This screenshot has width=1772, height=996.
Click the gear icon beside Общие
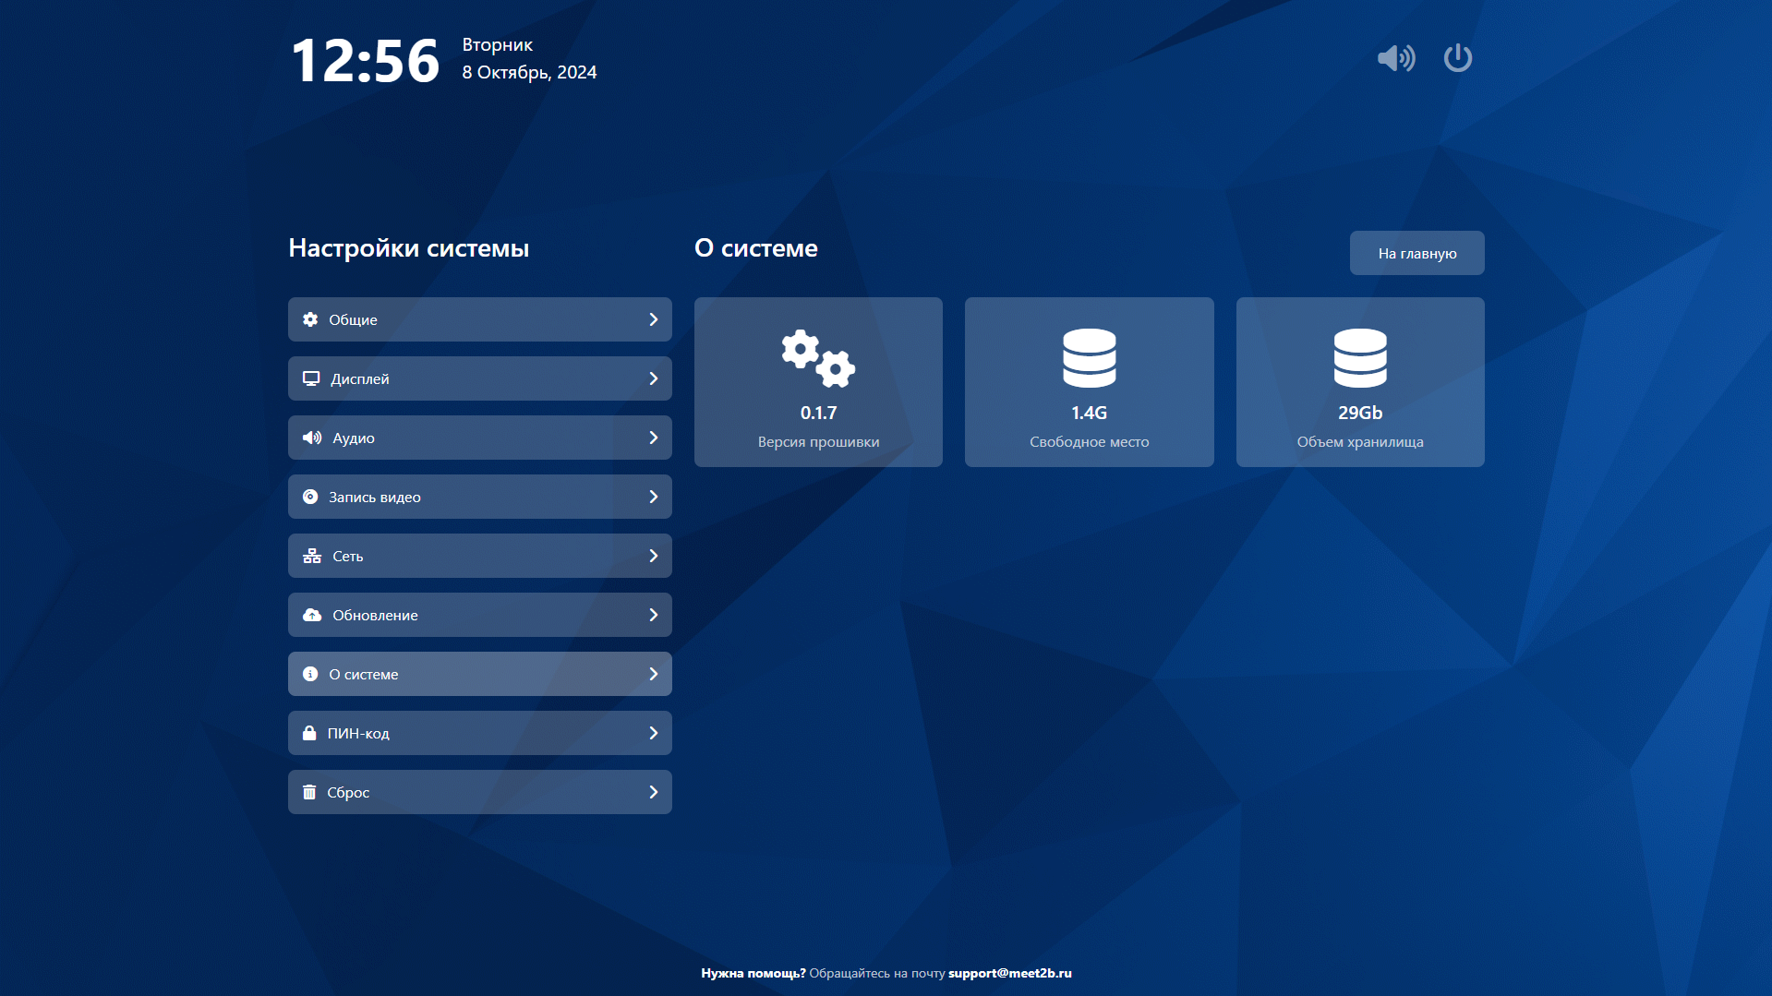pos(310,319)
